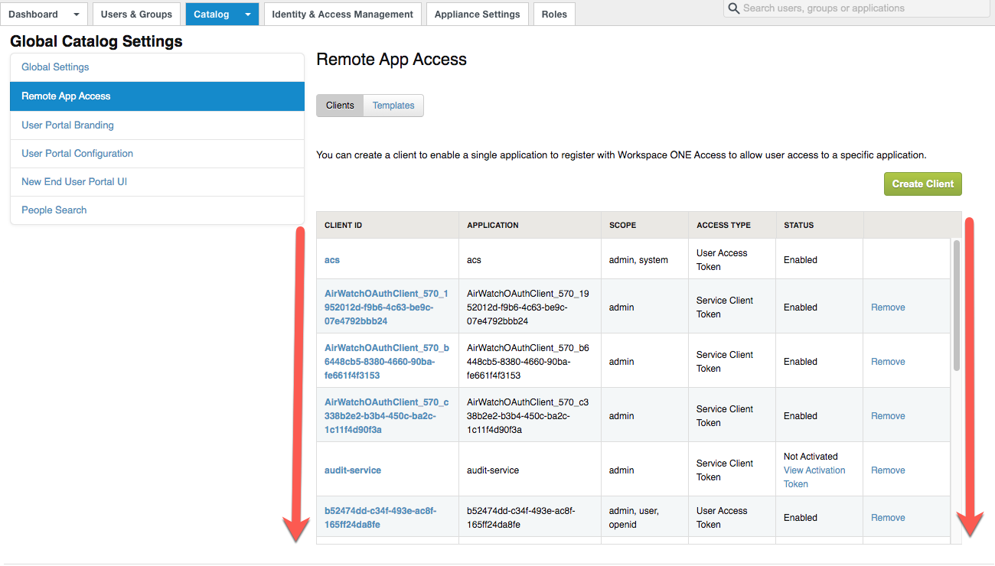Remove the AirWatchOAuthClient_570_c338b2e2 client
The width and height of the screenshot is (995, 566).
(x=888, y=416)
